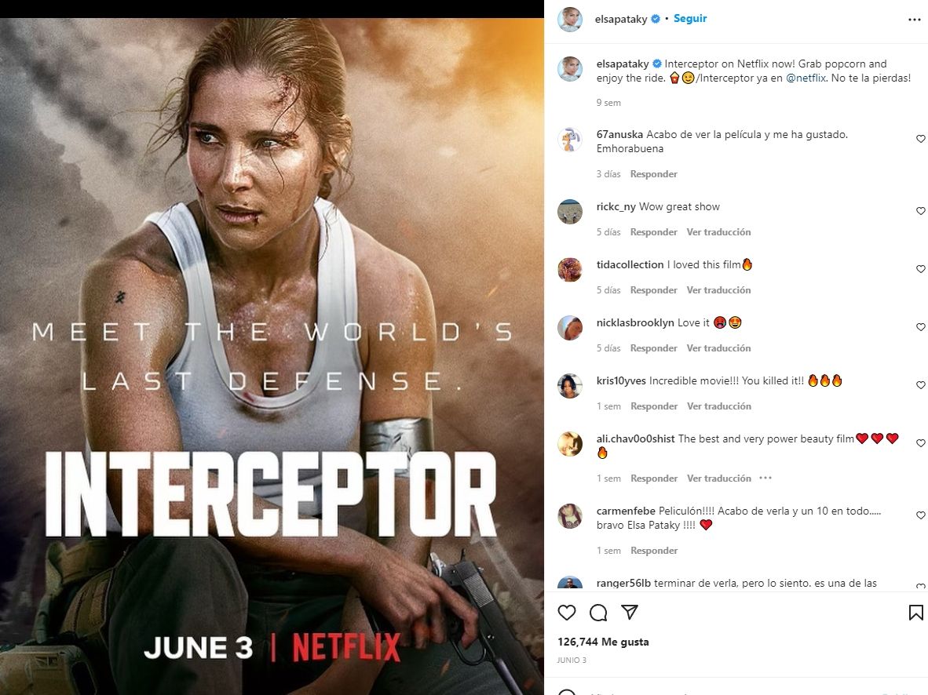The image size is (928, 695).
Task: Click the Interceptor movie poster image
Action: coord(272,356)
